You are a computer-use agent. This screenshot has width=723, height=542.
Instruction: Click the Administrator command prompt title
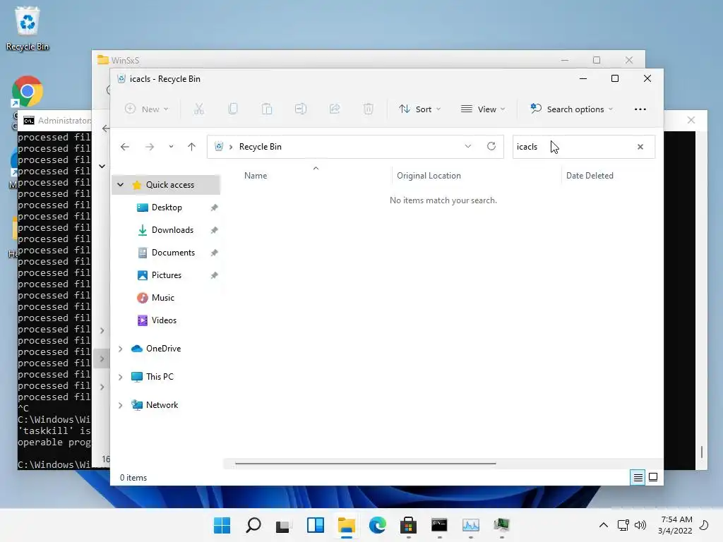point(64,120)
